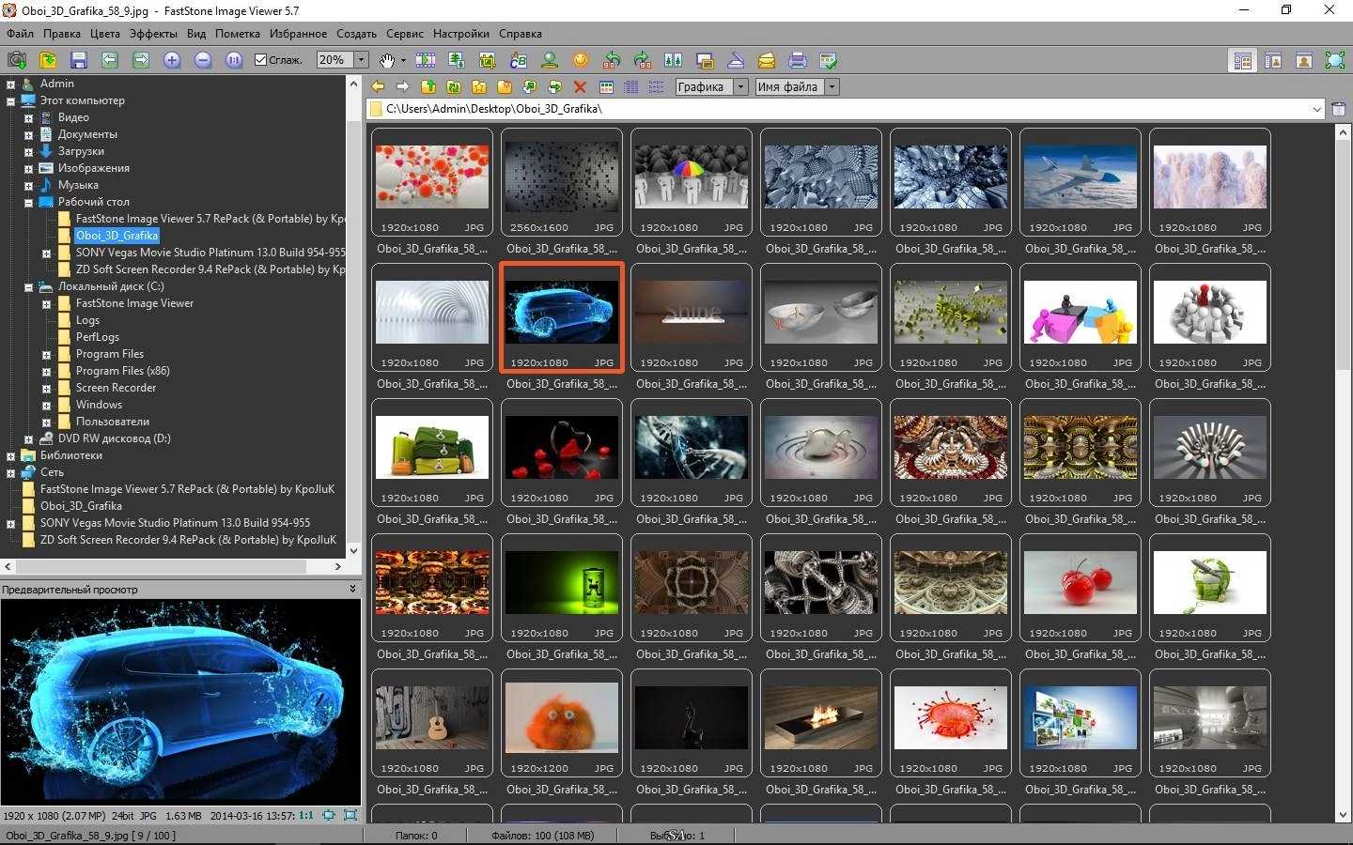Open the Избранное menu
Screen dimensions: 1353x845
click(x=298, y=34)
